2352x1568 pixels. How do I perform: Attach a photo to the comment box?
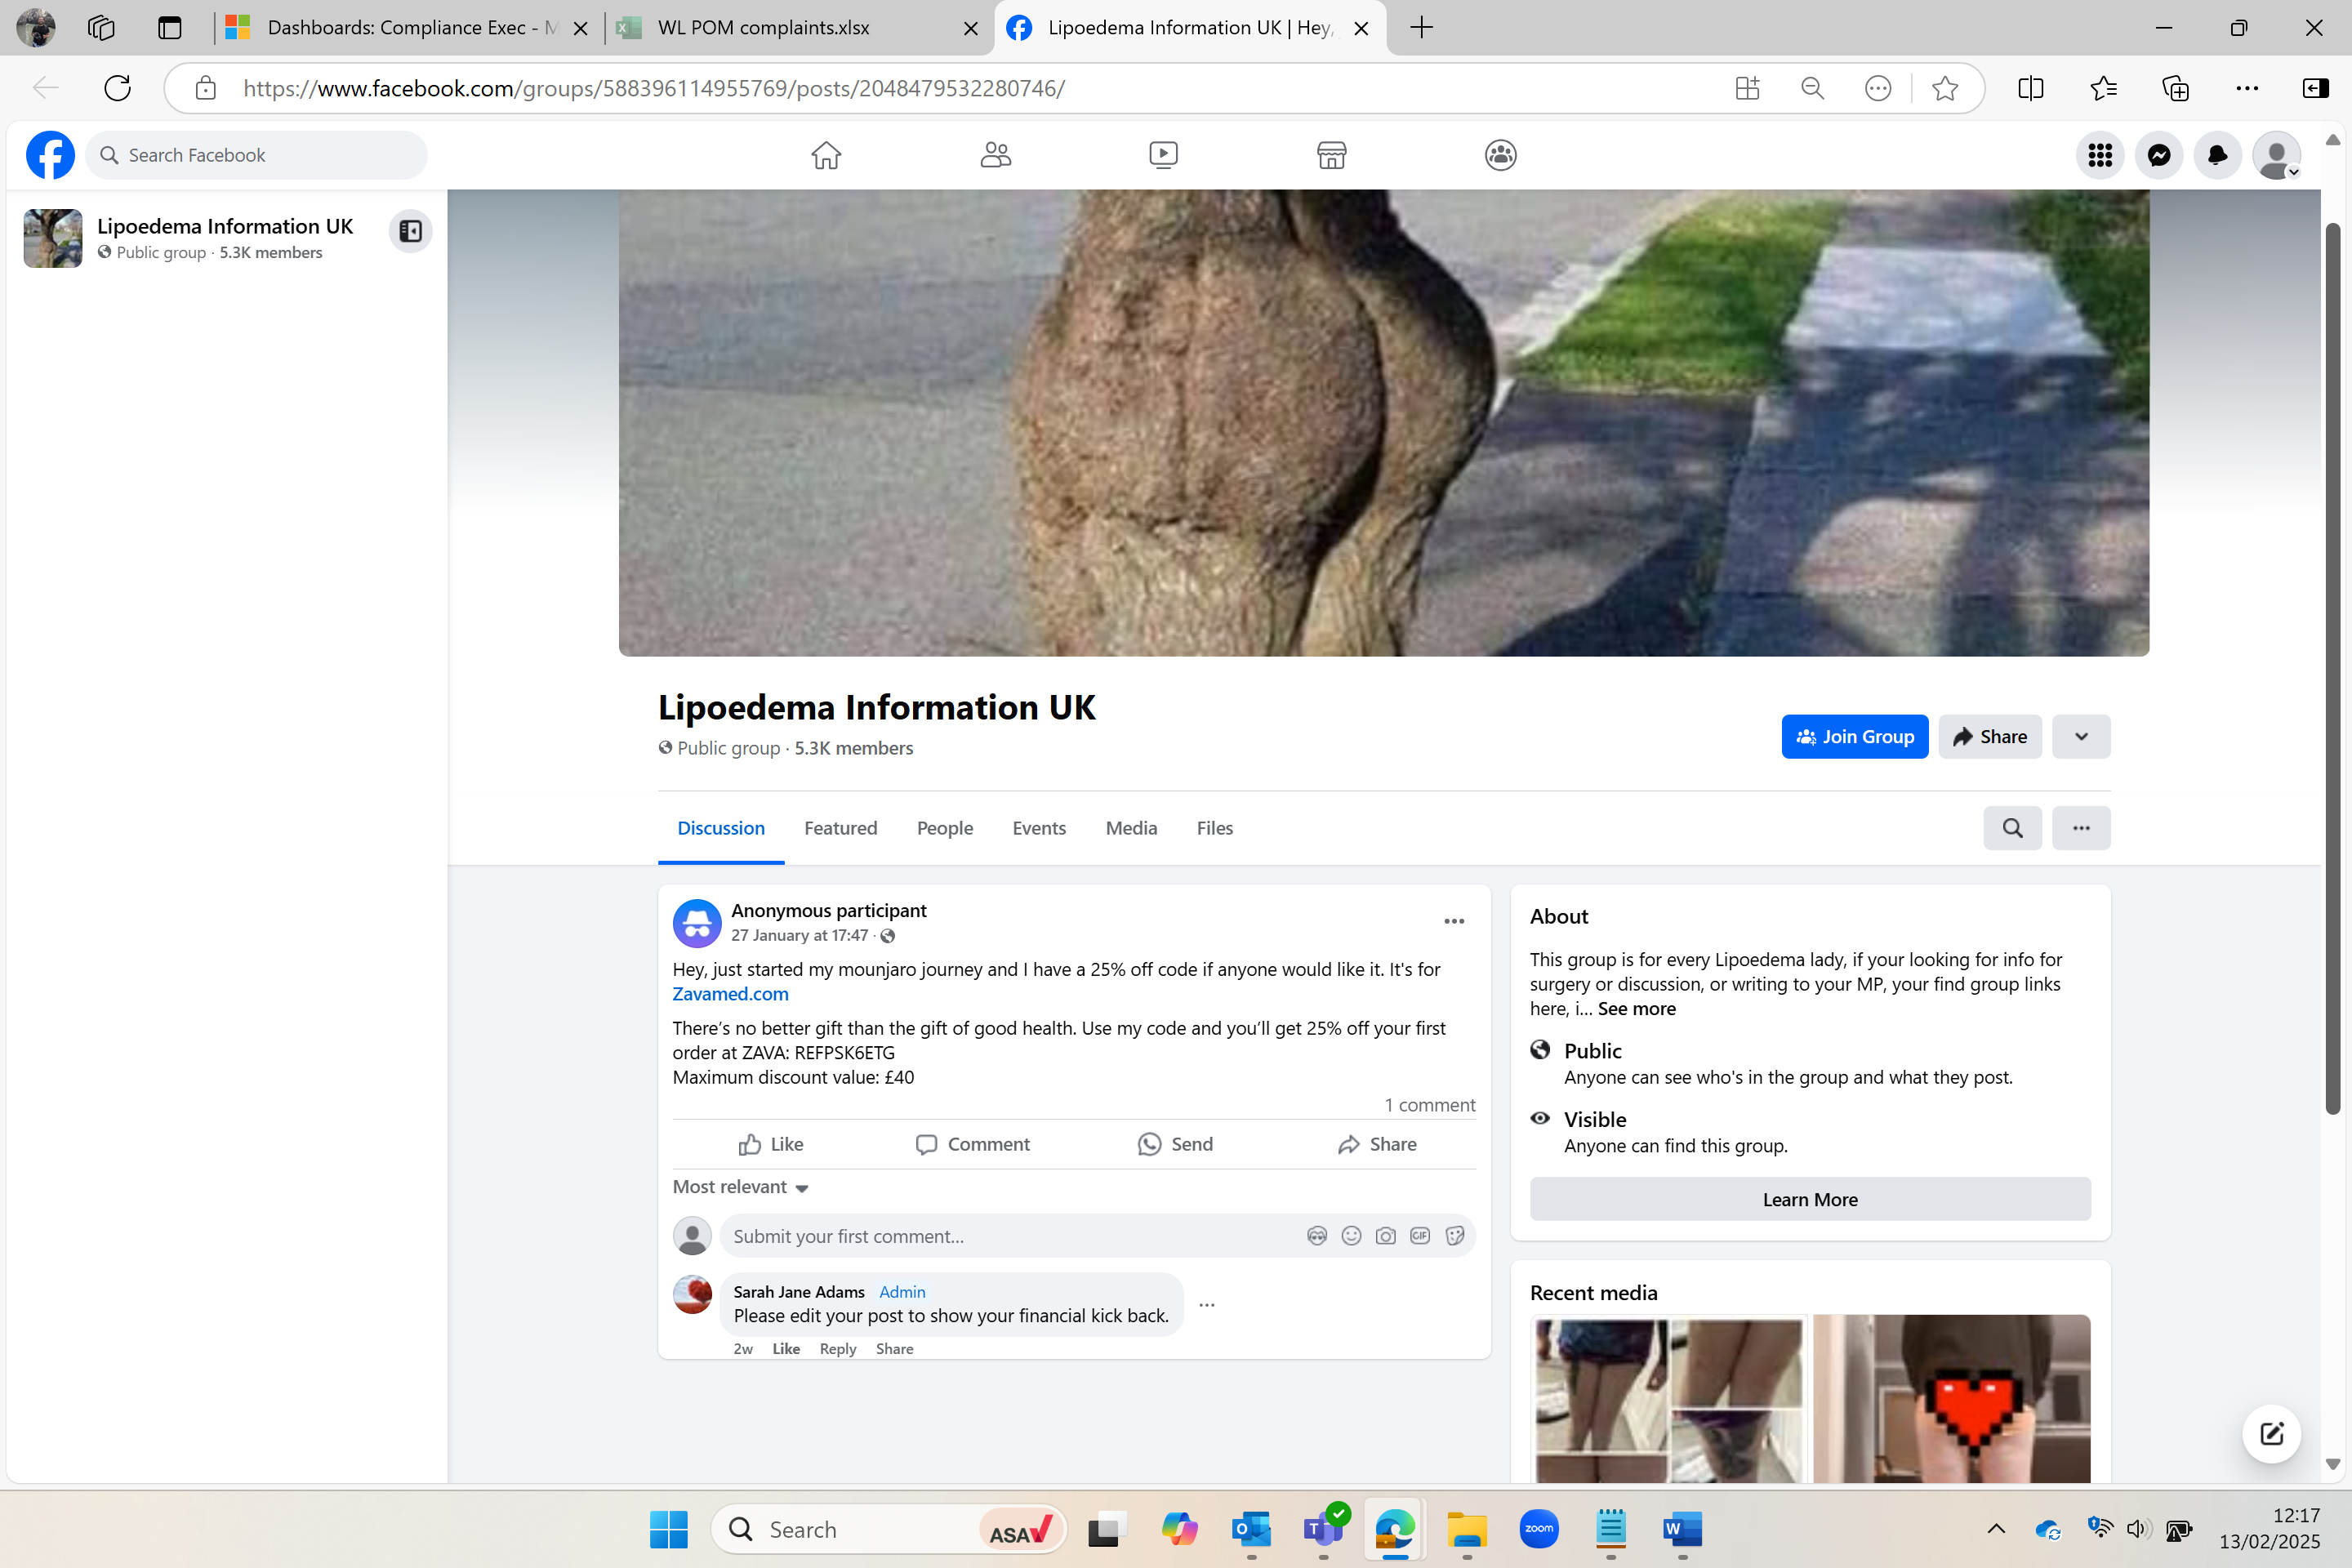(x=1385, y=1236)
